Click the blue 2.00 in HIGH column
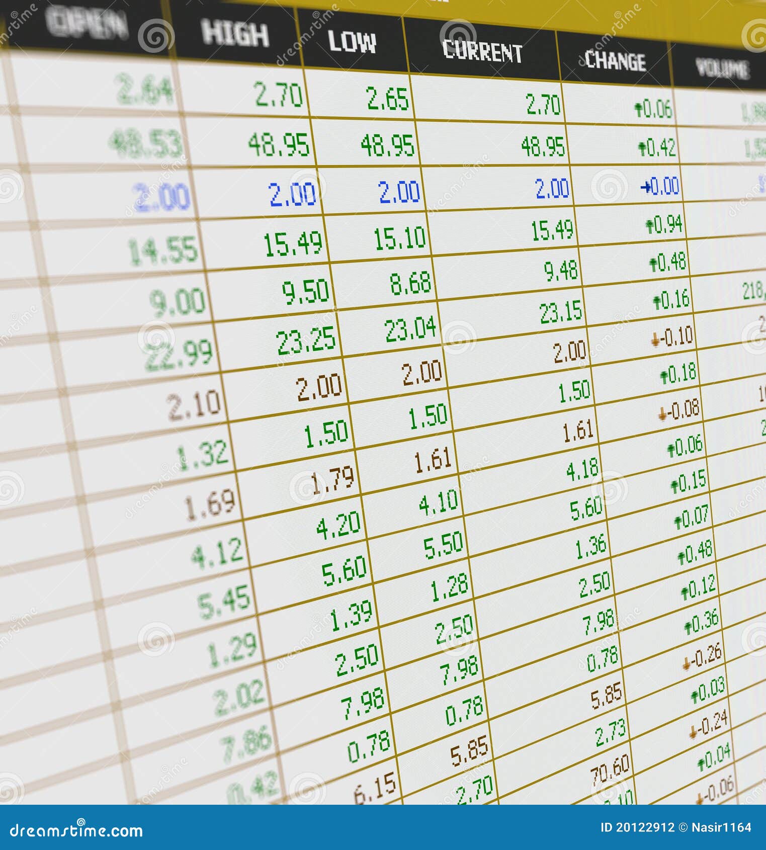The width and height of the screenshot is (766, 850). [293, 194]
